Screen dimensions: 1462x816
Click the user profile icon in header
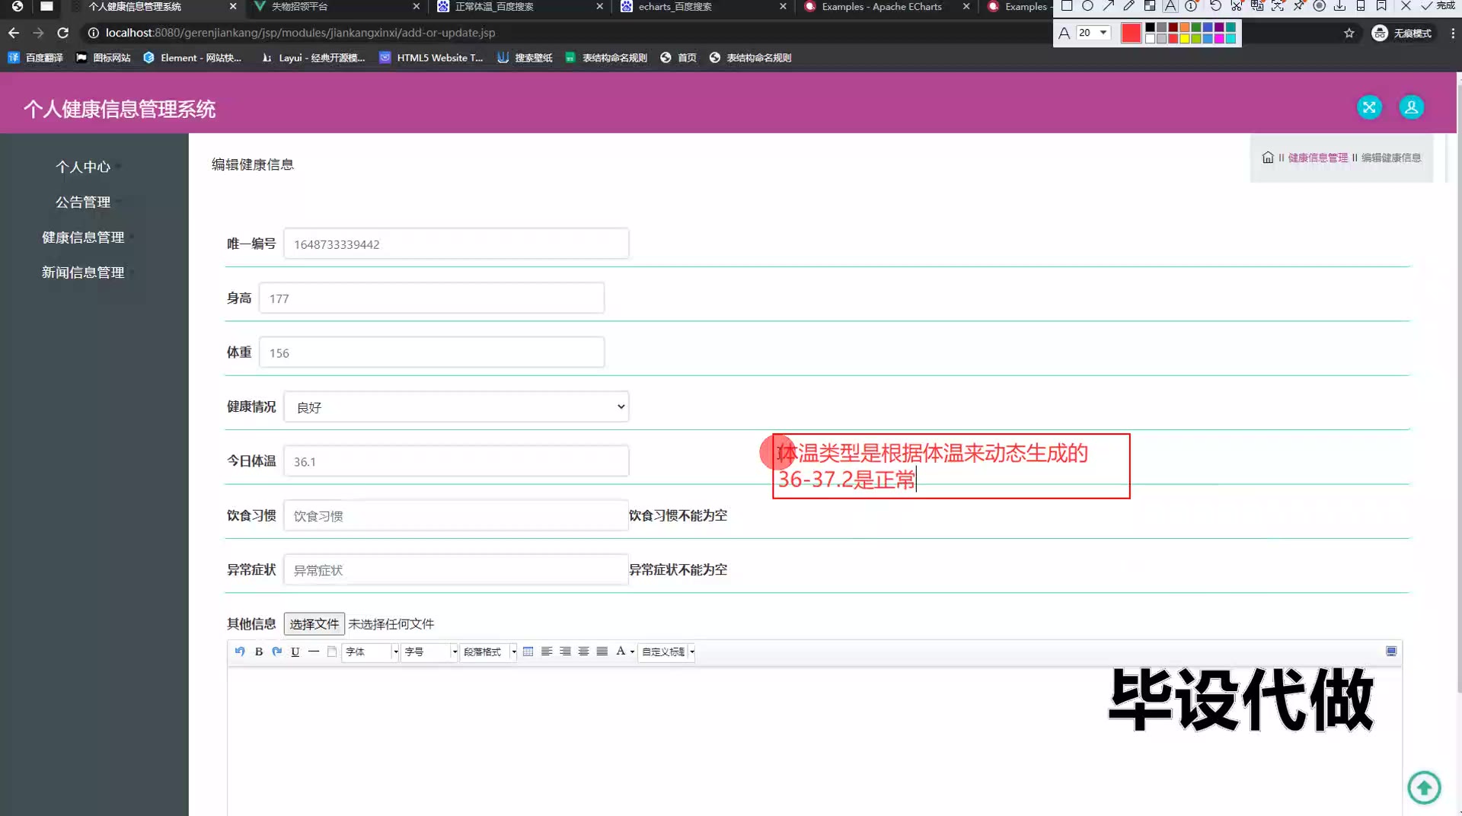(x=1411, y=107)
